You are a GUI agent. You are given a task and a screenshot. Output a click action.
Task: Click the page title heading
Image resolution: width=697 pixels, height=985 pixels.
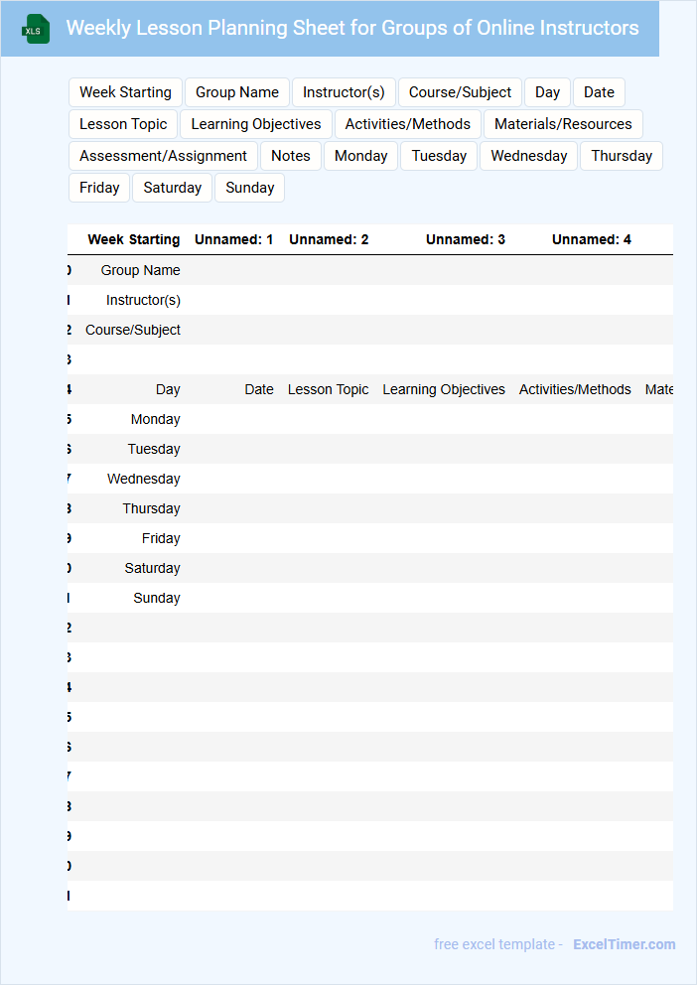point(352,28)
